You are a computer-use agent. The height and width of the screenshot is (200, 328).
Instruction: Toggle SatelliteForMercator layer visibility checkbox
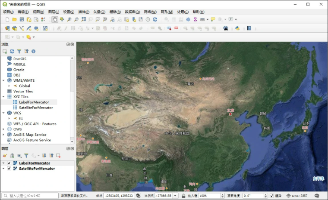(x=9, y=169)
